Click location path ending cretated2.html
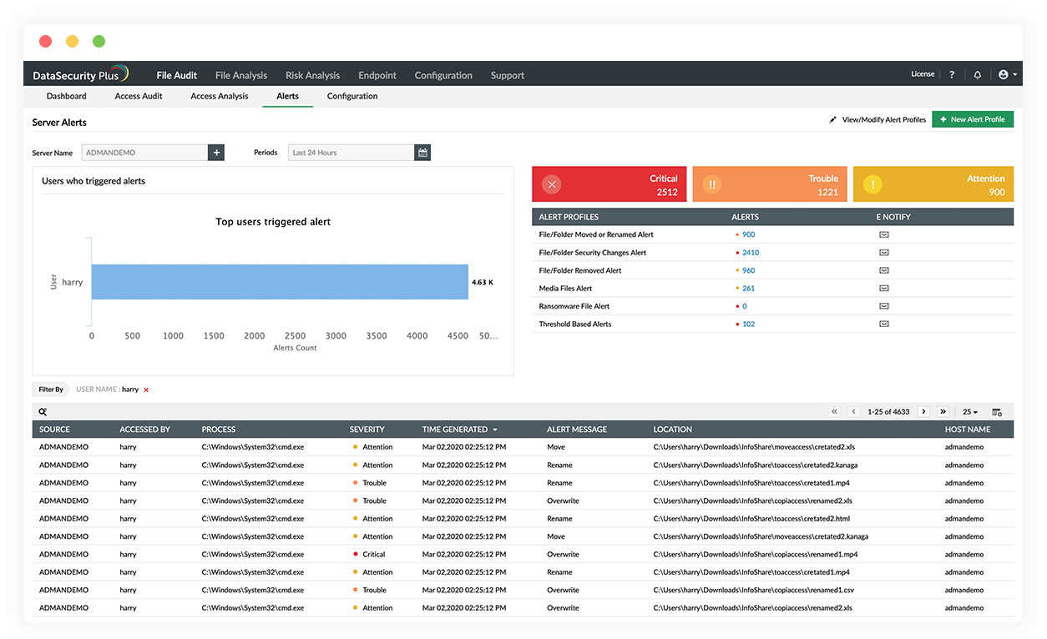Screen dimensions: 1047x639 [x=751, y=519]
